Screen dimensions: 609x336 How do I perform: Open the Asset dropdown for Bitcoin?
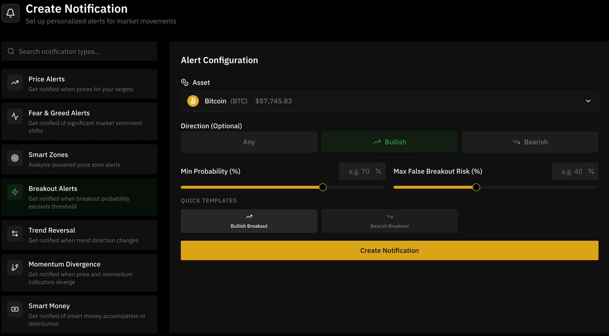(x=389, y=101)
